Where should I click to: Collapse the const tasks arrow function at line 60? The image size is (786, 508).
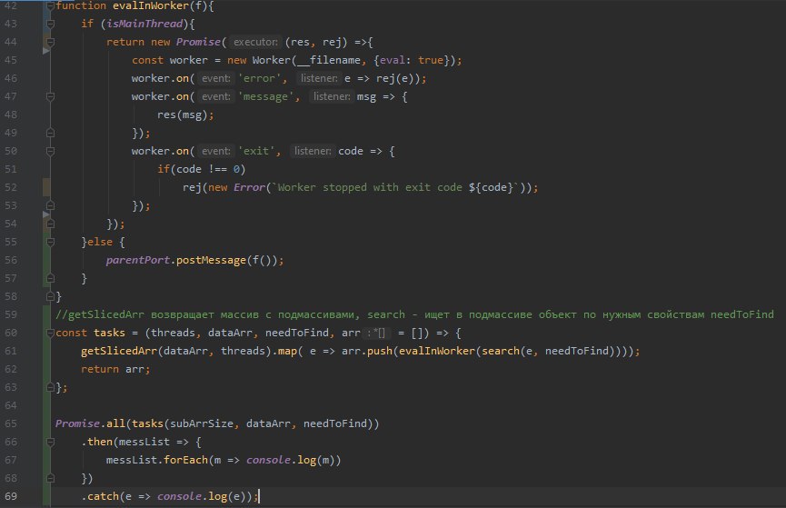tap(50, 333)
